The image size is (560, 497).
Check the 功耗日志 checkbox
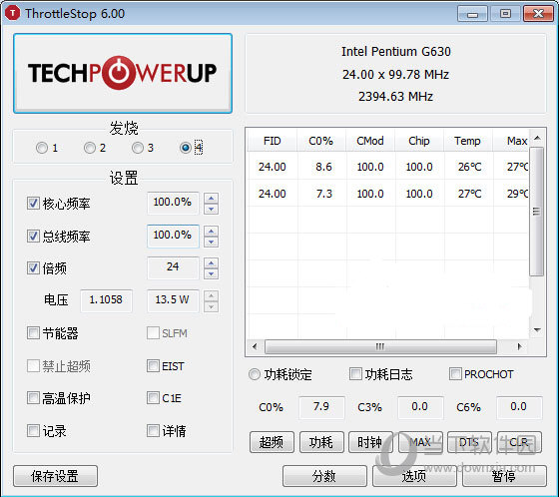355,374
